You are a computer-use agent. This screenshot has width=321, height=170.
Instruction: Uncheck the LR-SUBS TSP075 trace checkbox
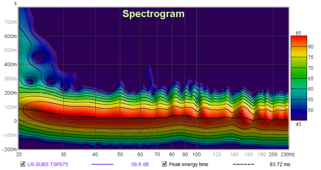[x=23, y=164]
